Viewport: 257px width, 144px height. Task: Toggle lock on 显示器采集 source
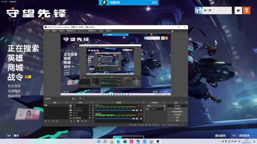93,118
